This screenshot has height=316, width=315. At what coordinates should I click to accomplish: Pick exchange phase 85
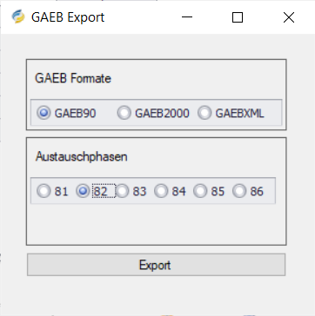pos(209,191)
